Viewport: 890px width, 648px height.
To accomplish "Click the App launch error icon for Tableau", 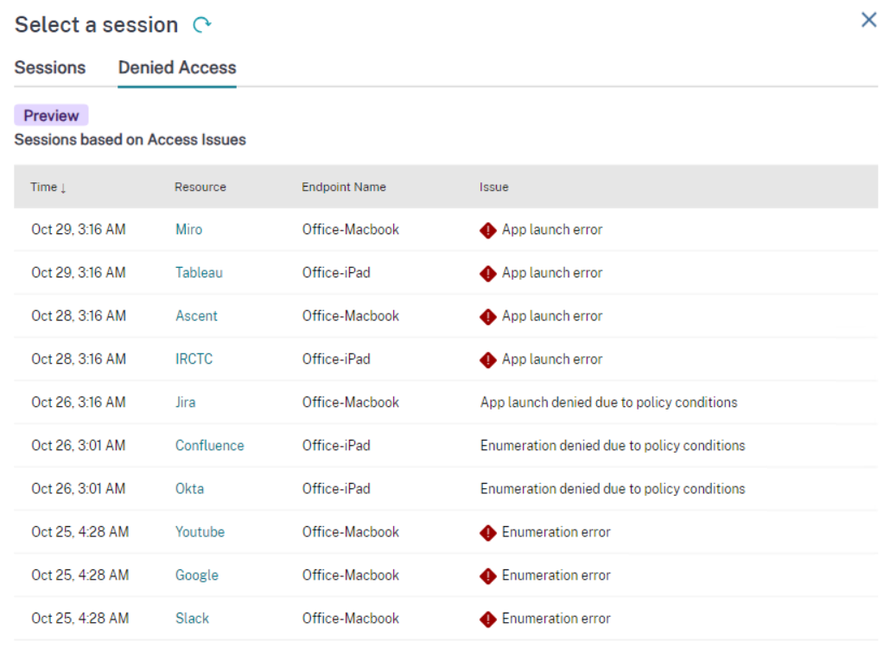I will point(487,272).
